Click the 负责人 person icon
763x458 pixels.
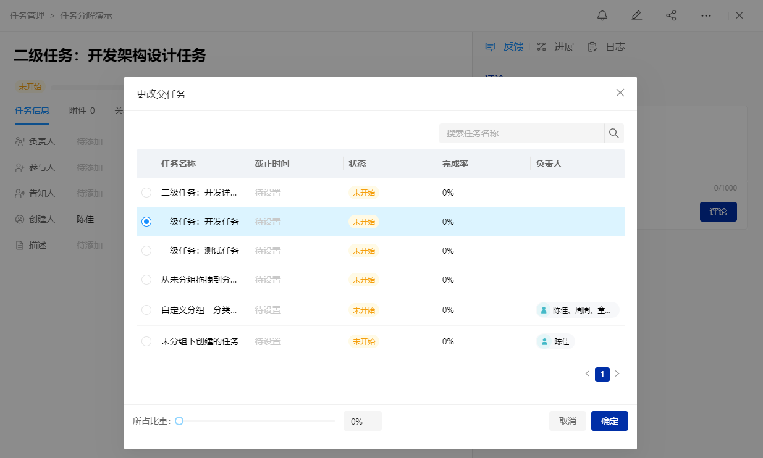(19, 141)
